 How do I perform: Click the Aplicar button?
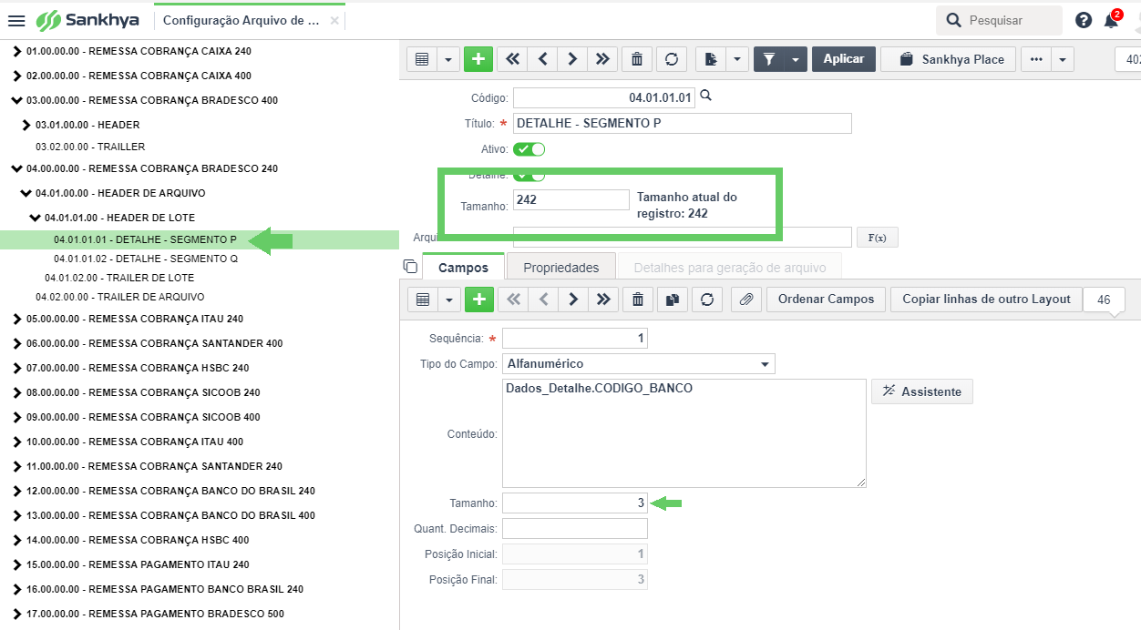843,59
